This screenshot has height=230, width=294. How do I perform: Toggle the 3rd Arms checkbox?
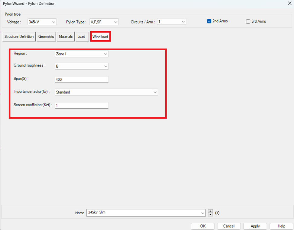[x=248, y=21]
